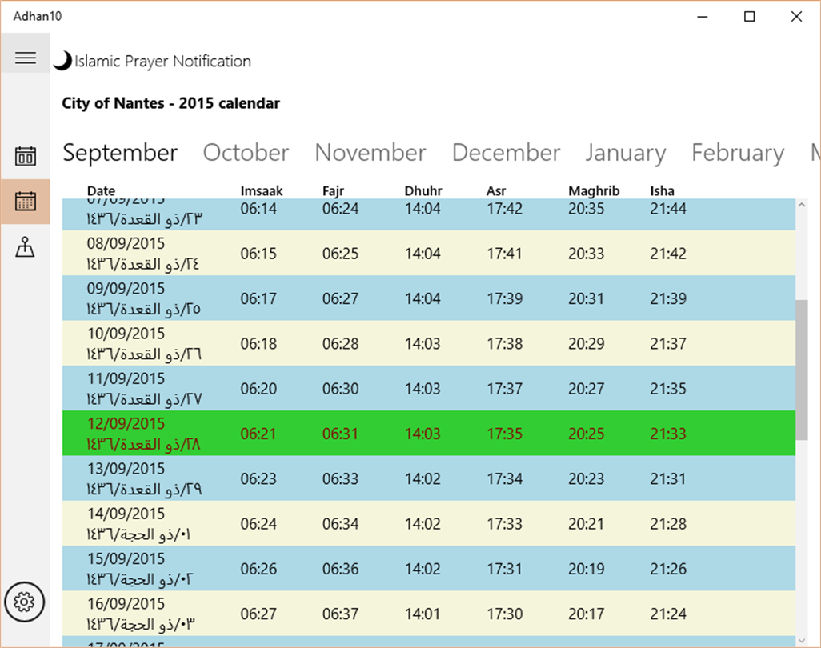Open the daily prayer times view icon

point(25,156)
